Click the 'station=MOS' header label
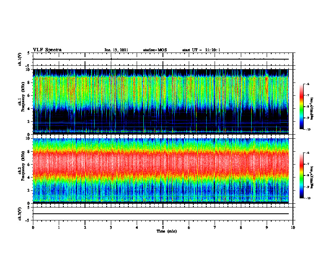The height and width of the screenshot is (255, 330). click(x=155, y=50)
